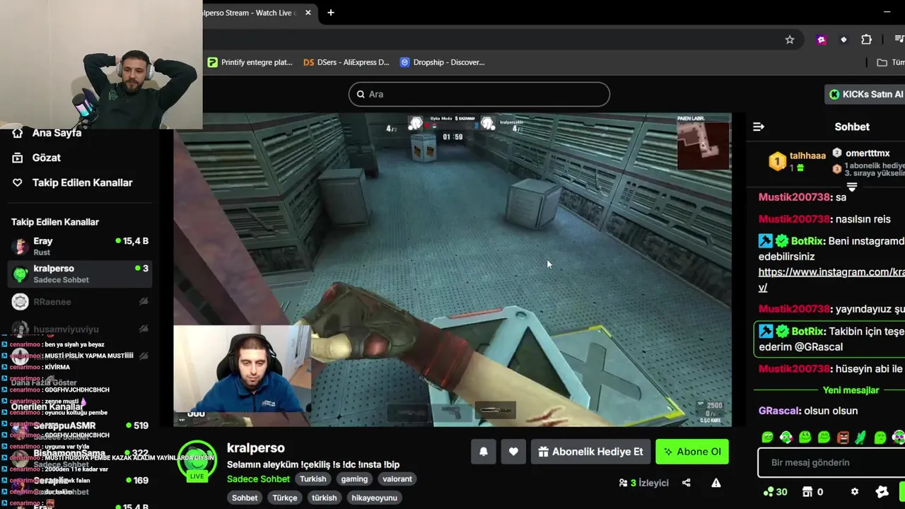905x509 pixels.
Task: Jump to Yeni mesajlar in chat
Action: coord(851,390)
